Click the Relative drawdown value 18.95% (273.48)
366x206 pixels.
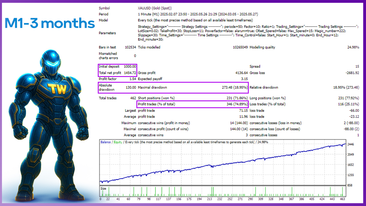(x=346, y=88)
